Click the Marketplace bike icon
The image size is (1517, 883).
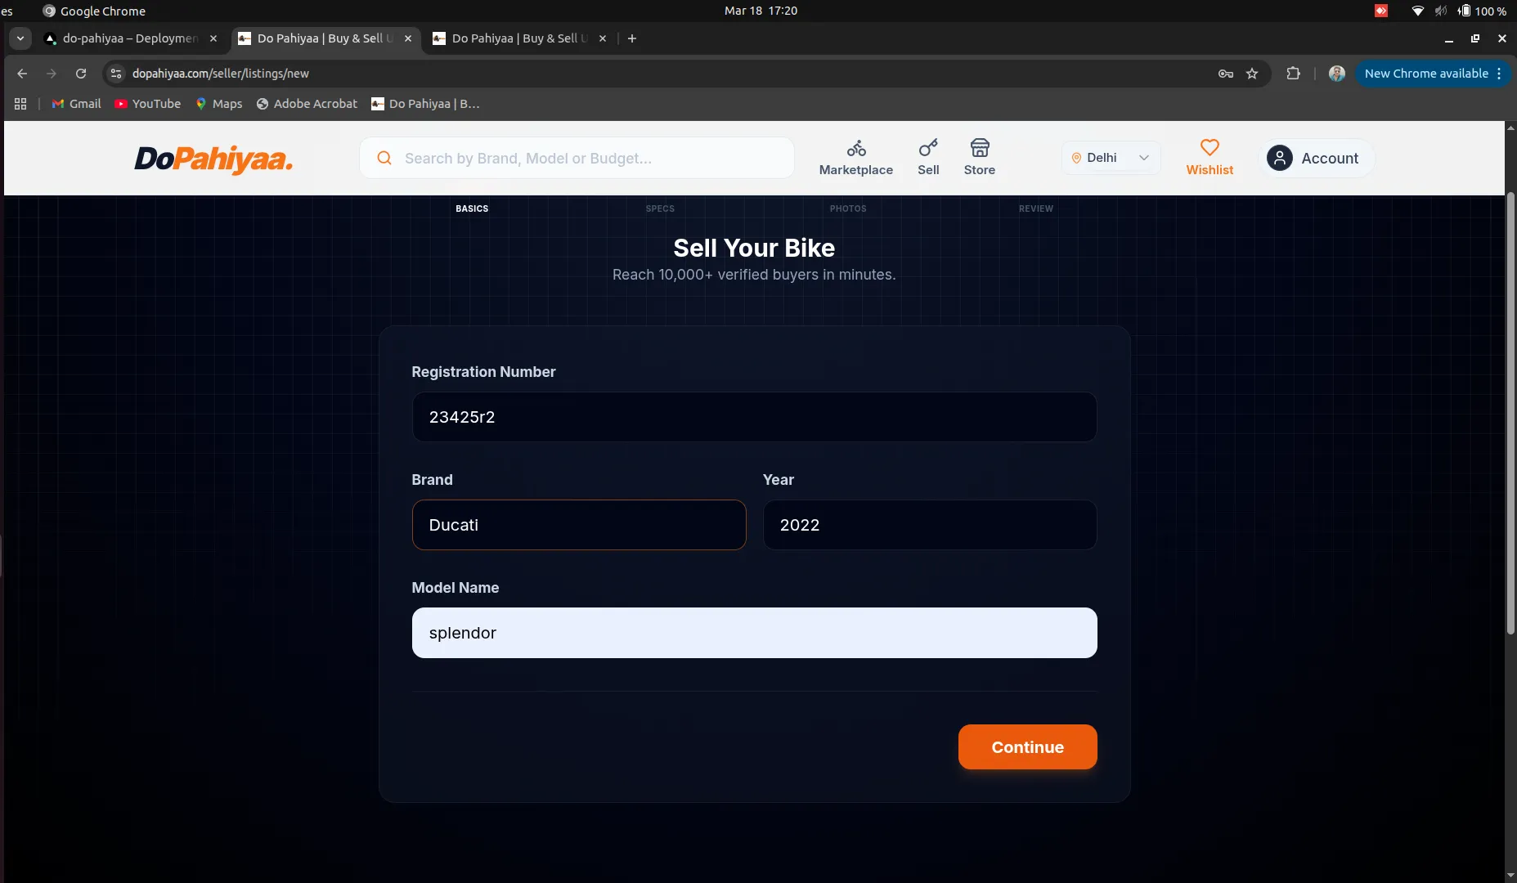(855, 148)
